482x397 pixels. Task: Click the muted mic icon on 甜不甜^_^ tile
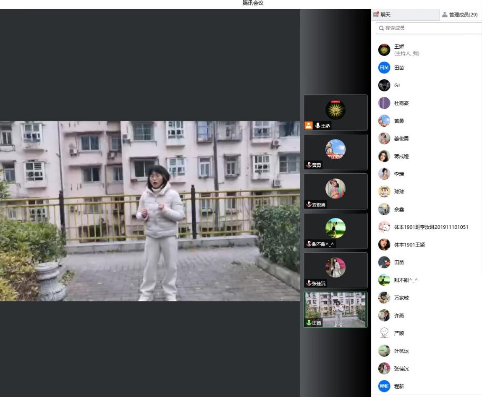[x=309, y=244]
